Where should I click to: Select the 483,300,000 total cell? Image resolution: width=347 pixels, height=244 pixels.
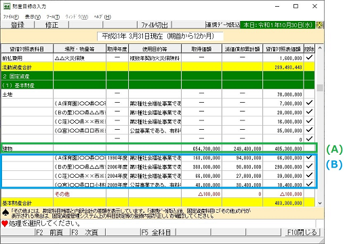point(283,203)
